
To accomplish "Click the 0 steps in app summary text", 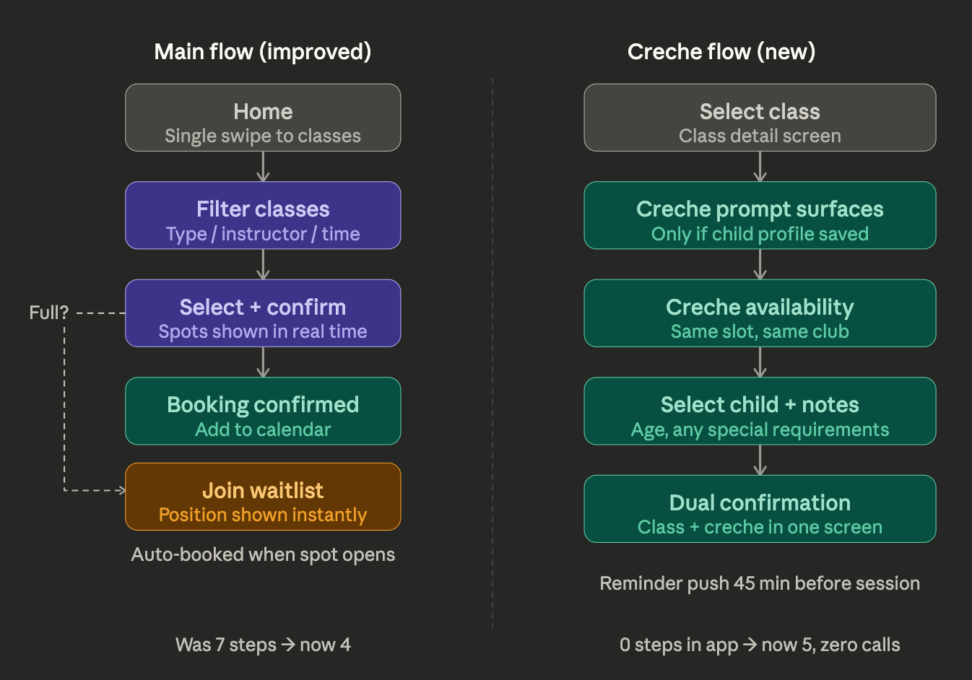I will (760, 645).
